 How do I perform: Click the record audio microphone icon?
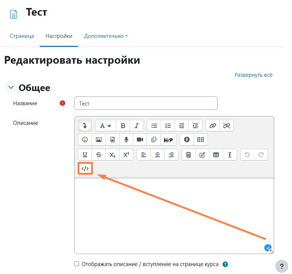click(x=126, y=140)
